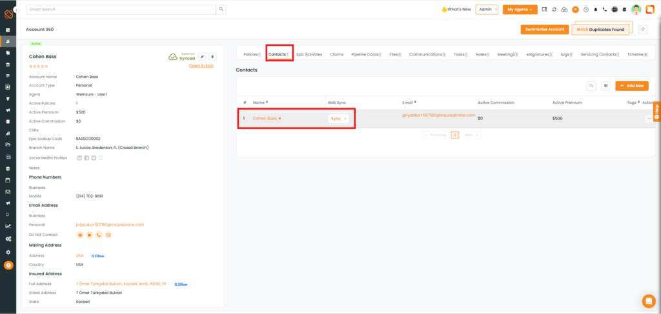Click the edit pencil icon for Cohen Bass
Screen dimensions: 661x314
pyautogui.click(x=202, y=57)
